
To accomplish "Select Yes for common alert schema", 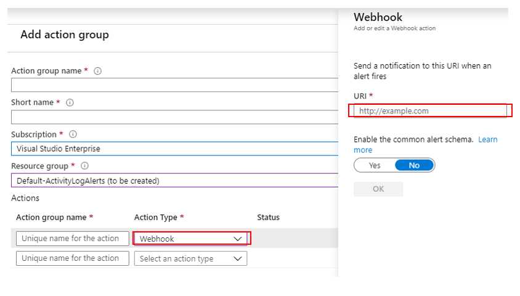I will point(375,165).
